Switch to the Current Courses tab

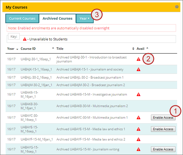22,18
